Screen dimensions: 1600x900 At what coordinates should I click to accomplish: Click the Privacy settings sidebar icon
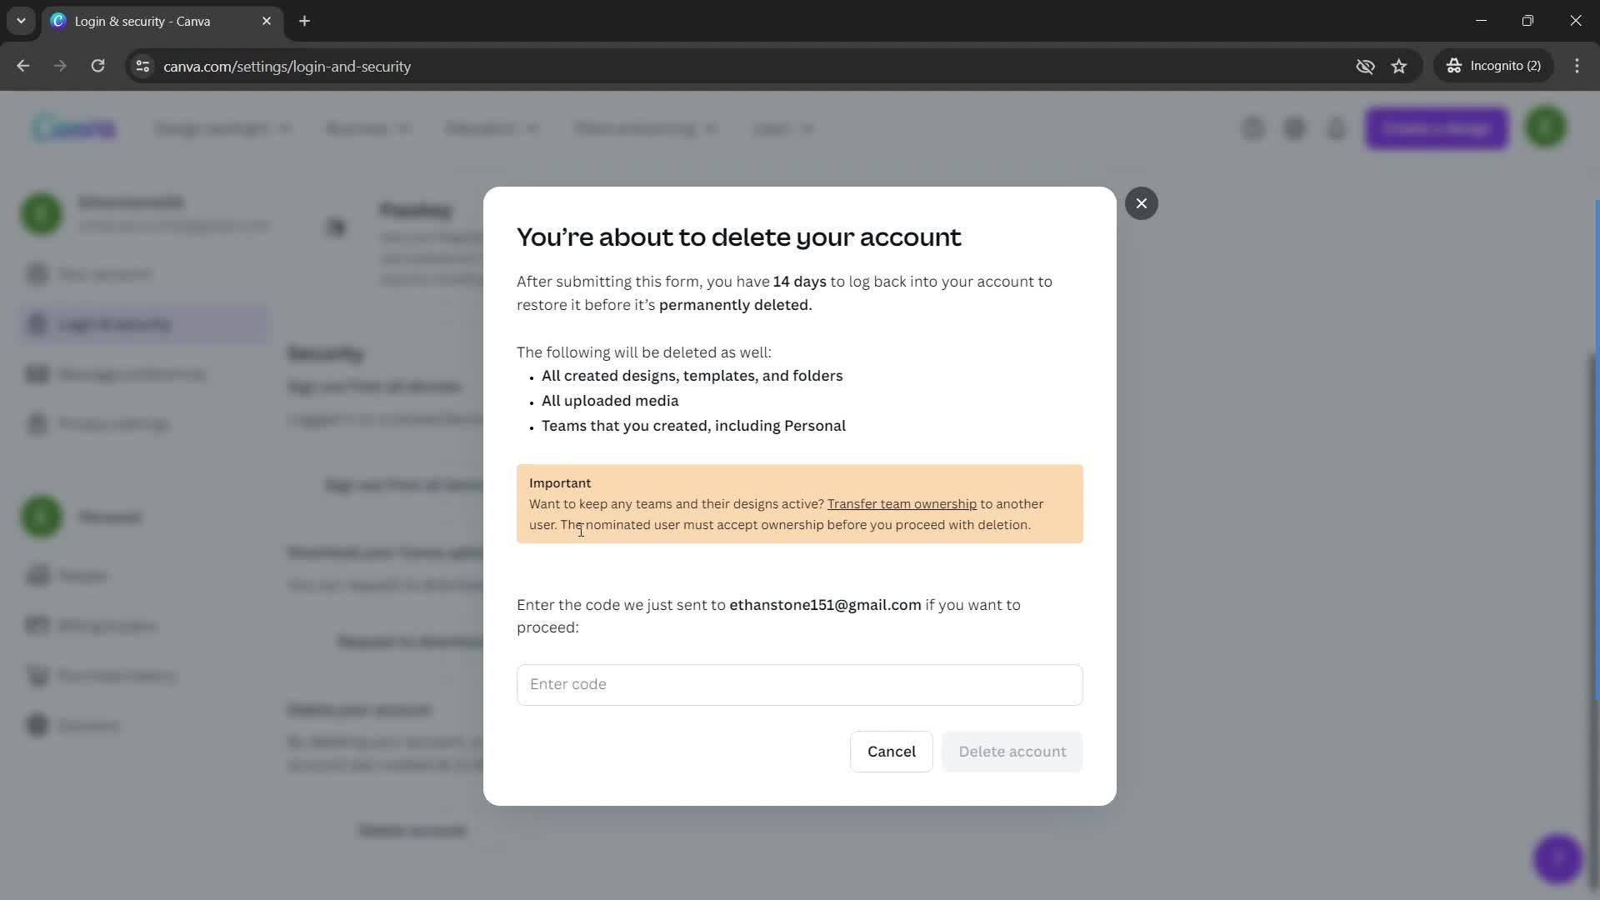38,423
